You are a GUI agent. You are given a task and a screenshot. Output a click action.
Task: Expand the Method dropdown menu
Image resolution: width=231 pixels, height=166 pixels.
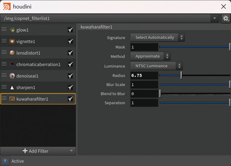[x=150, y=56]
